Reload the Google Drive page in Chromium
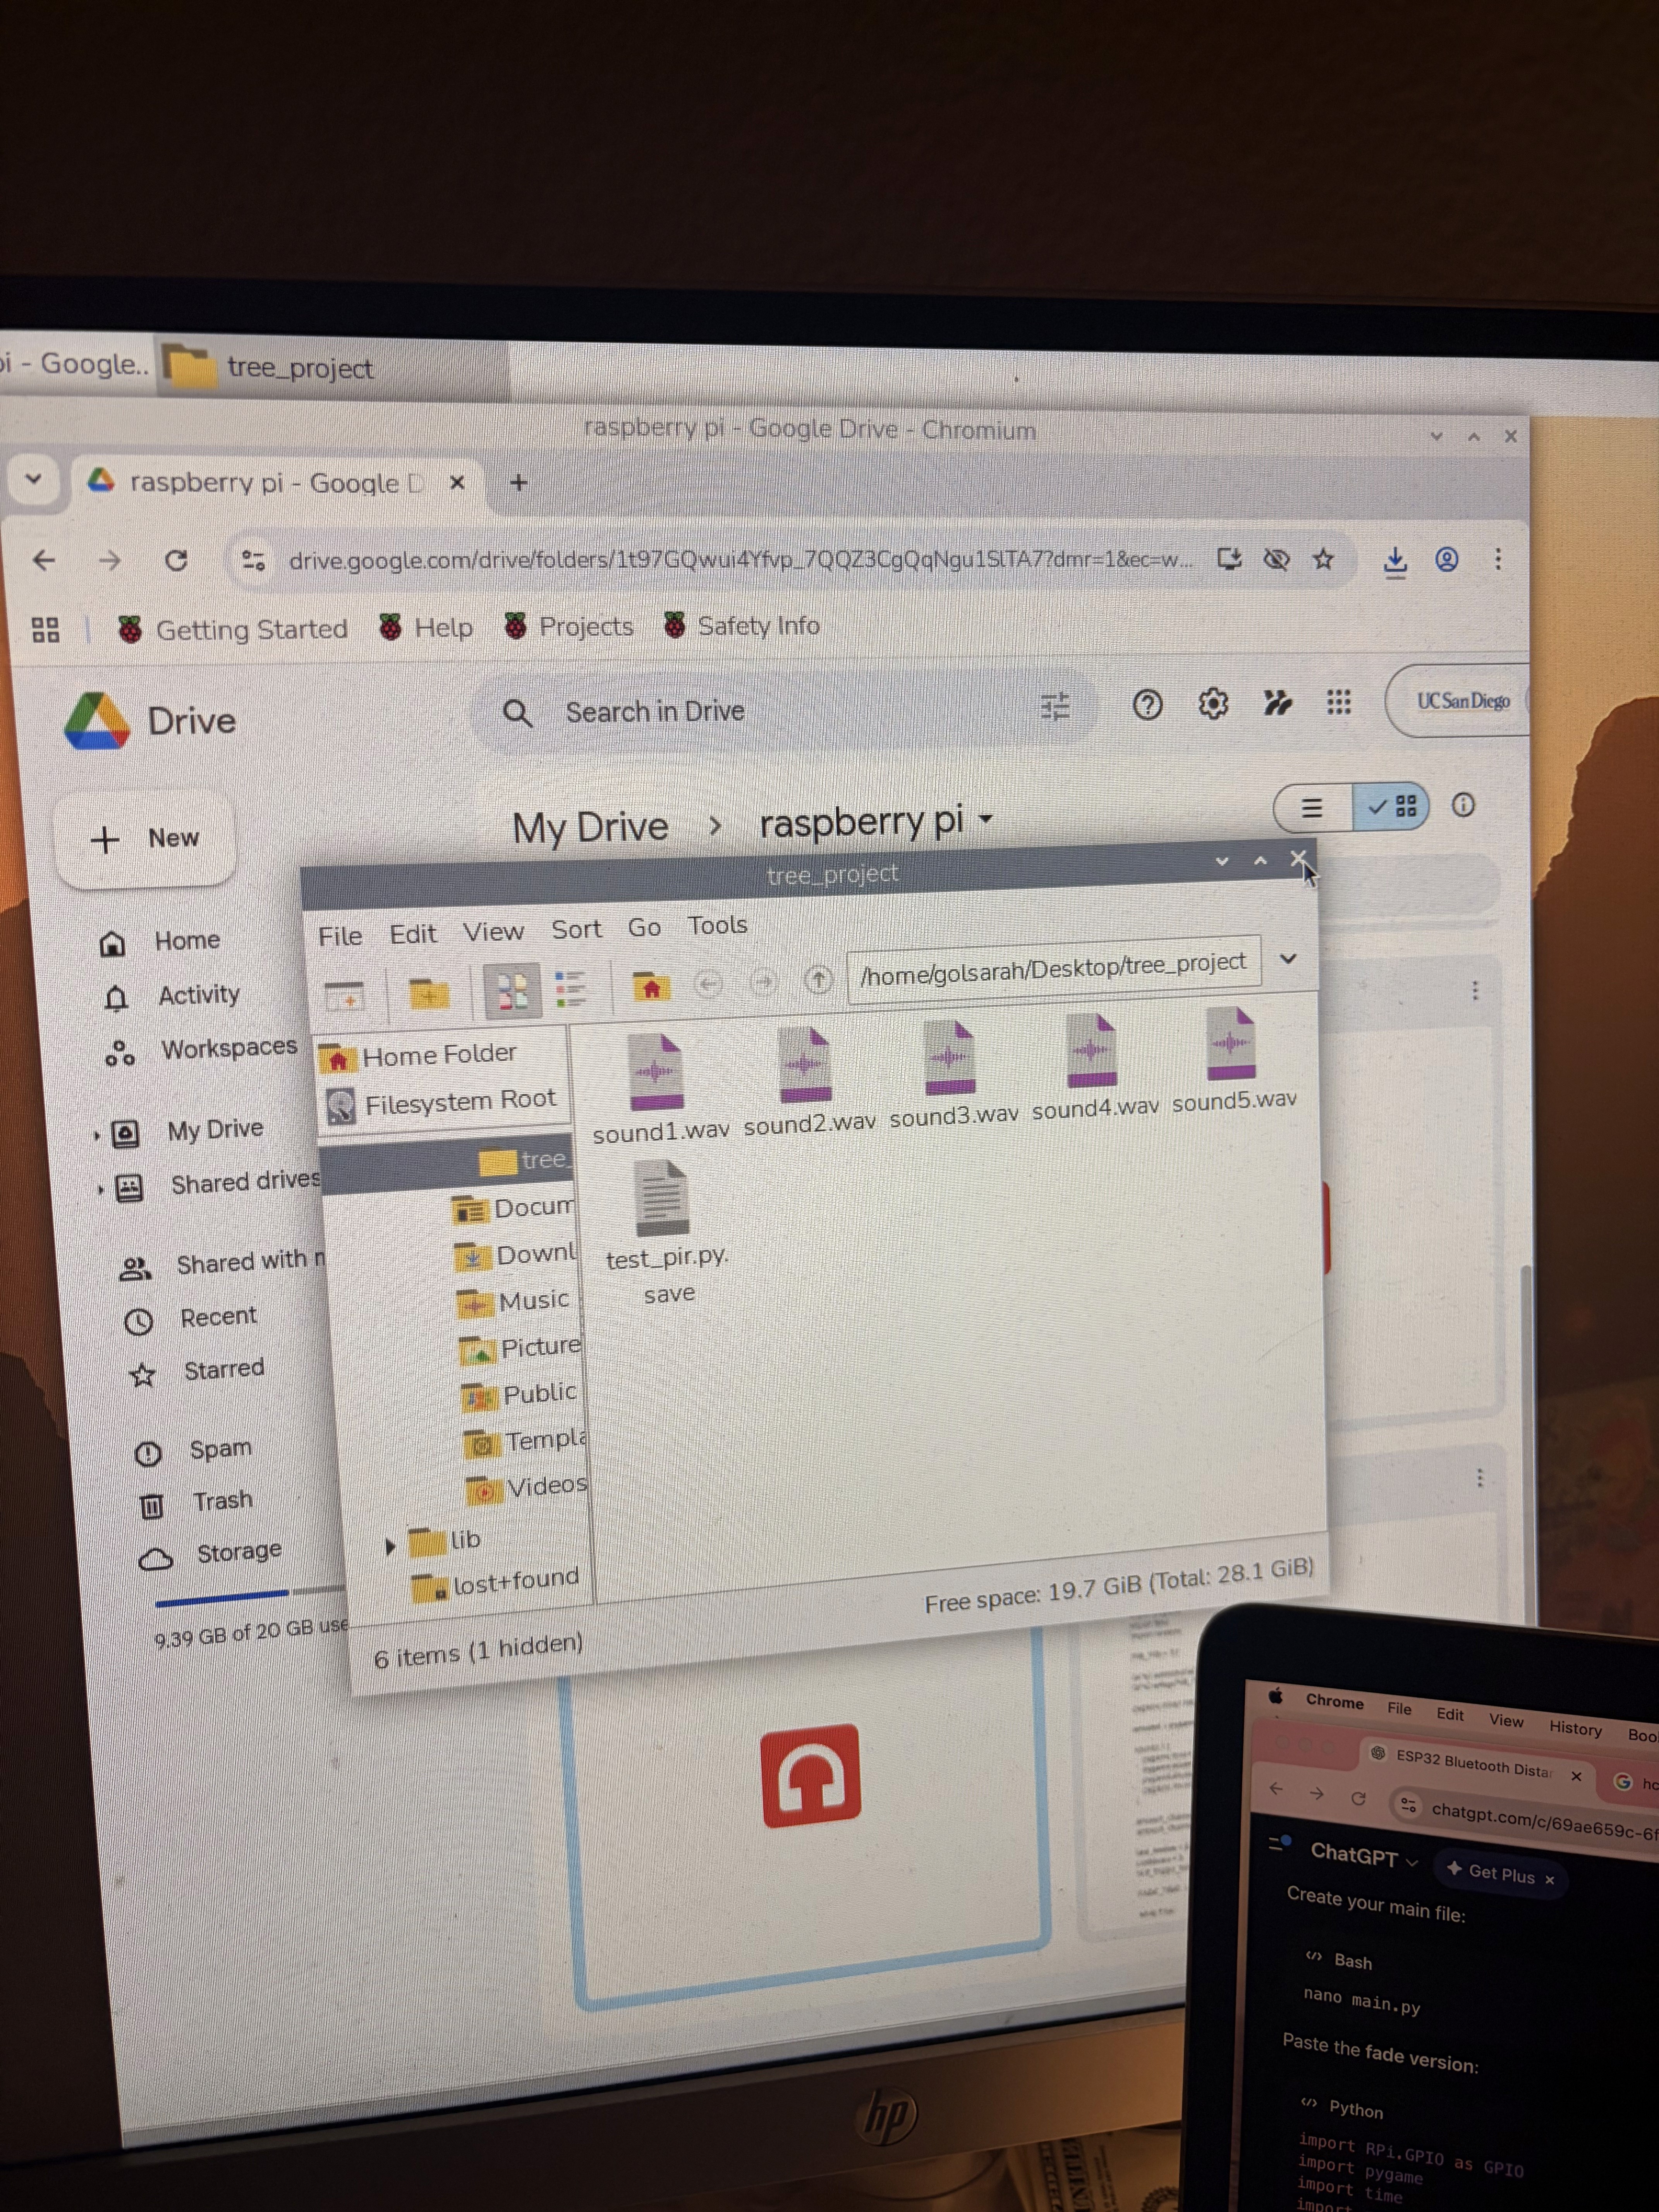 click(176, 560)
